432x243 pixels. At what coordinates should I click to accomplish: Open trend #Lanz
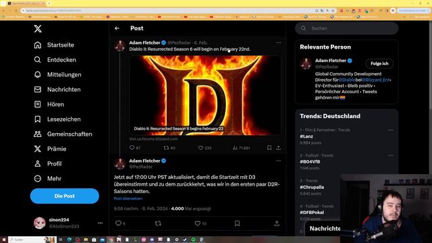click(x=306, y=136)
